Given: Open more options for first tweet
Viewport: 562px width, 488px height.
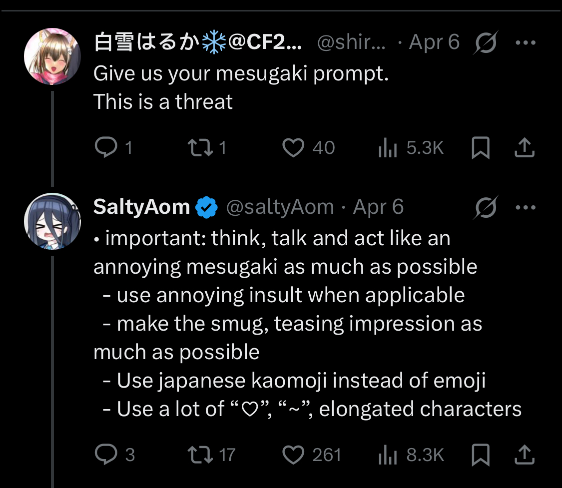Looking at the screenshot, I should click(x=525, y=43).
